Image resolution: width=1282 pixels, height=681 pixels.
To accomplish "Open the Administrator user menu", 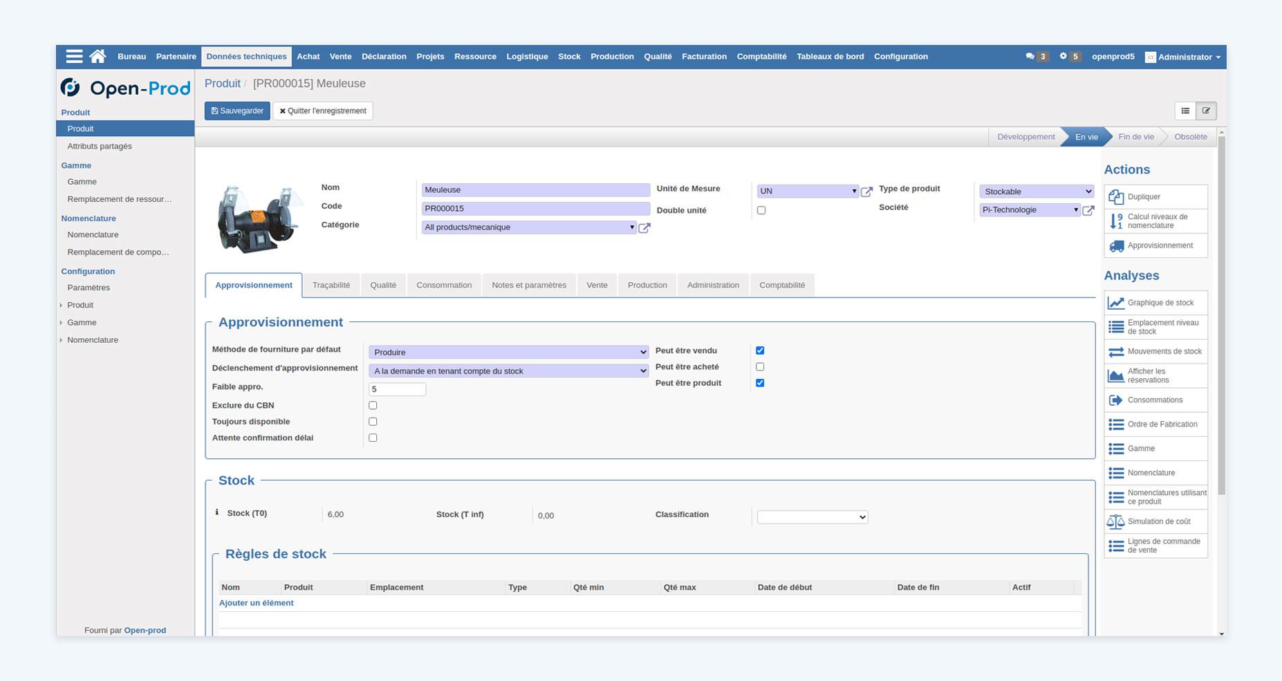I will [x=1182, y=57].
